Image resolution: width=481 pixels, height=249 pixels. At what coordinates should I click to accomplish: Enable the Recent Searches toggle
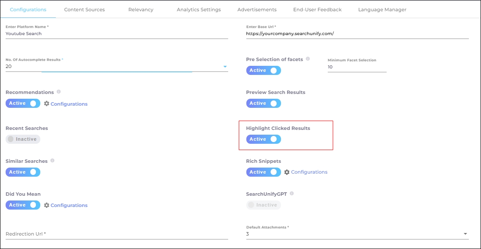23,139
